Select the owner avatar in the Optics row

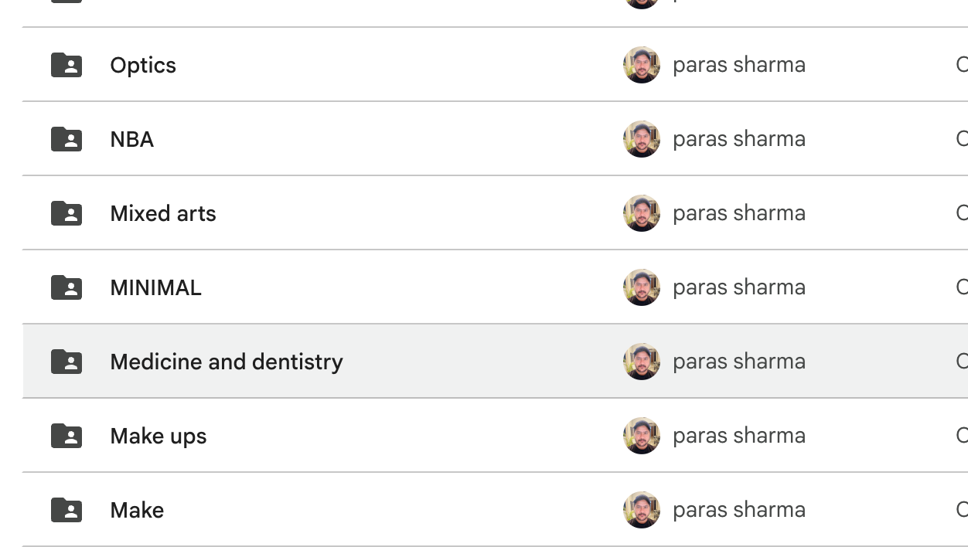click(x=642, y=65)
